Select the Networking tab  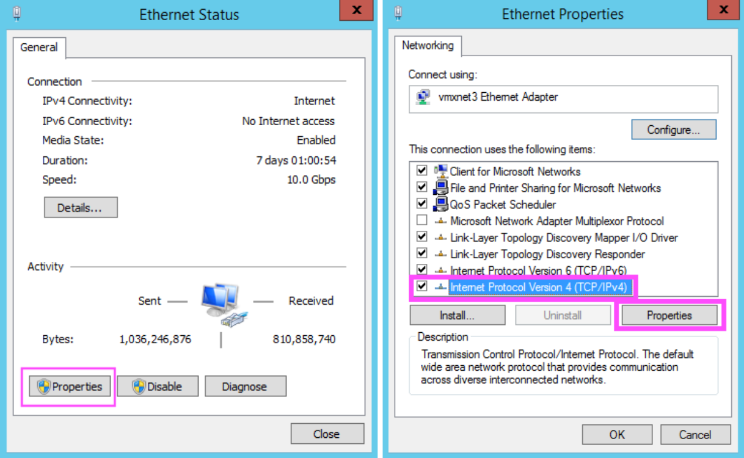click(x=428, y=46)
